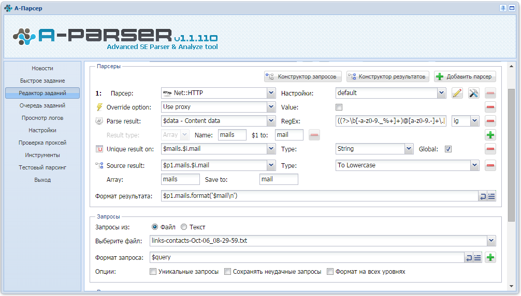The height and width of the screenshot is (296, 521).
Task: Open the ig regex flags dropdown
Action: (x=474, y=121)
